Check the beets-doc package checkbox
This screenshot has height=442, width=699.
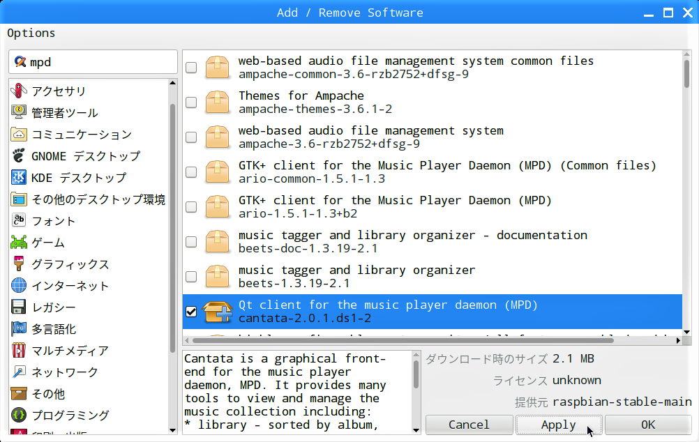tap(191, 241)
